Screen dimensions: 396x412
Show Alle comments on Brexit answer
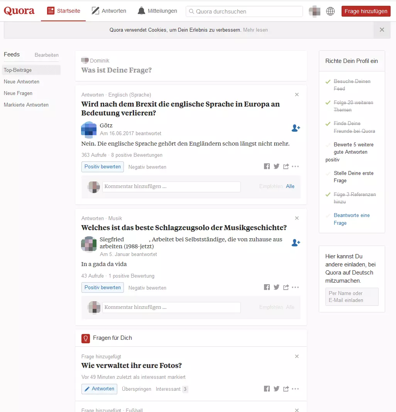tap(290, 186)
